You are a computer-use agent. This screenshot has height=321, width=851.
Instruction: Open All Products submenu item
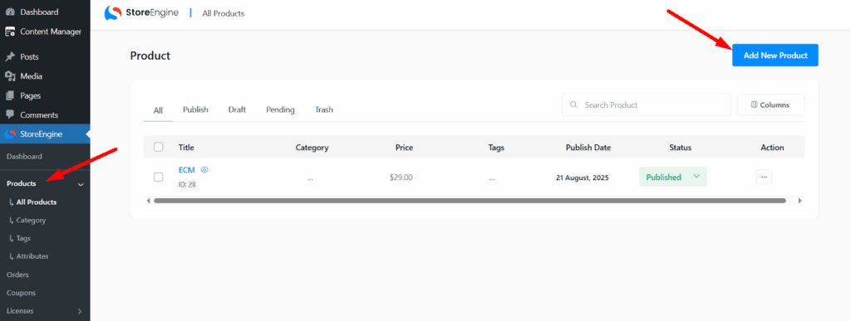pyautogui.click(x=37, y=202)
